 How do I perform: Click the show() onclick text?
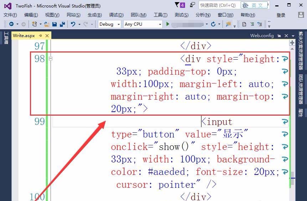(174, 147)
